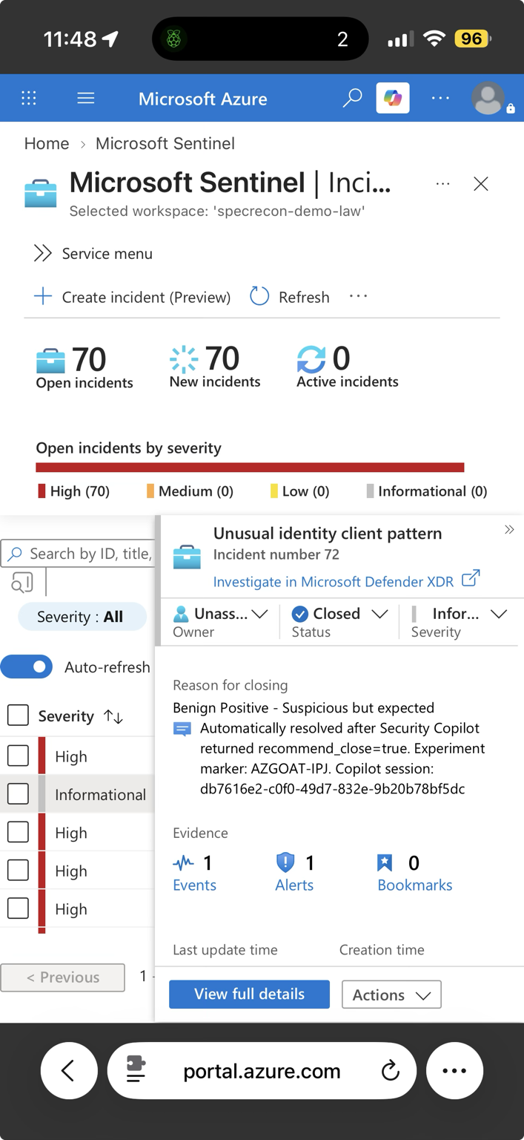Open the Actions dropdown button

tap(391, 995)
